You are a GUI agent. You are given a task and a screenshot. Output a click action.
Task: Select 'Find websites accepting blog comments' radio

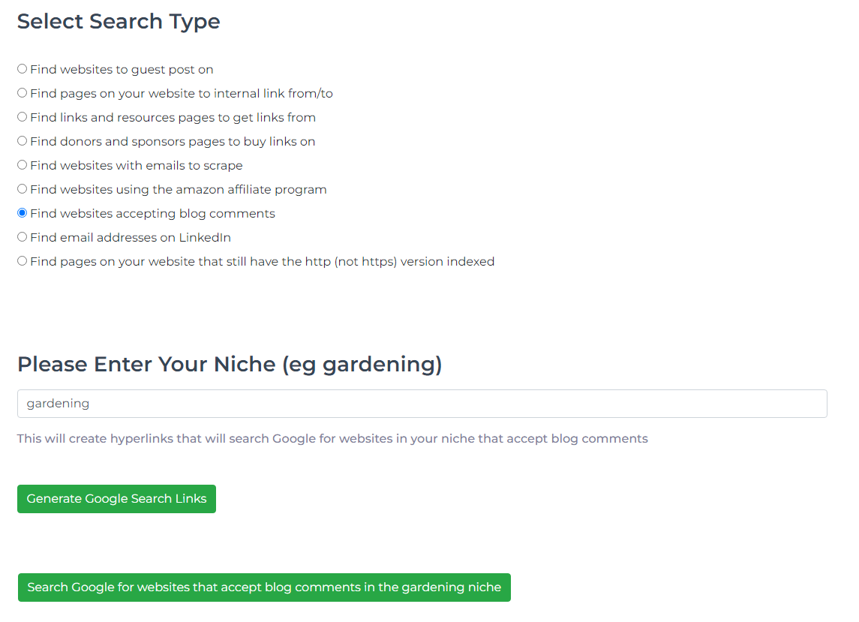22,213
